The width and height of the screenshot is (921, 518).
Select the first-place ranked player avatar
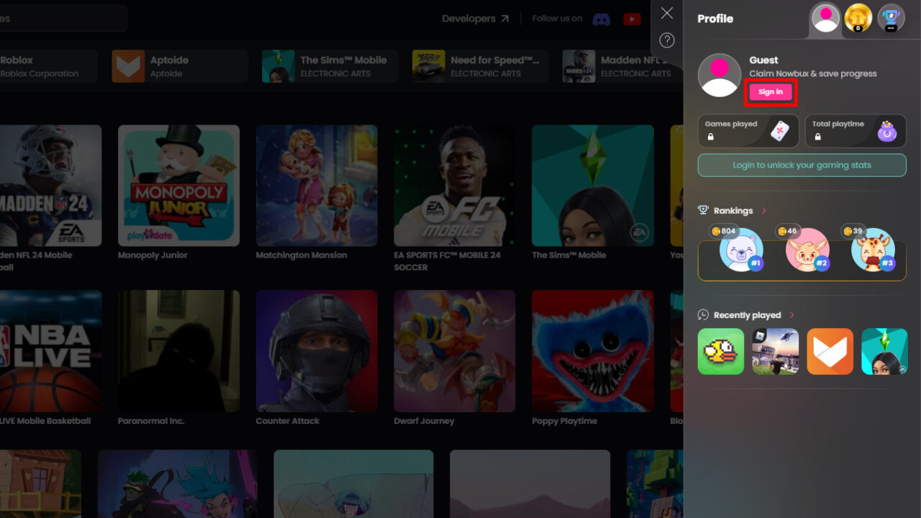tap(740, 253)
